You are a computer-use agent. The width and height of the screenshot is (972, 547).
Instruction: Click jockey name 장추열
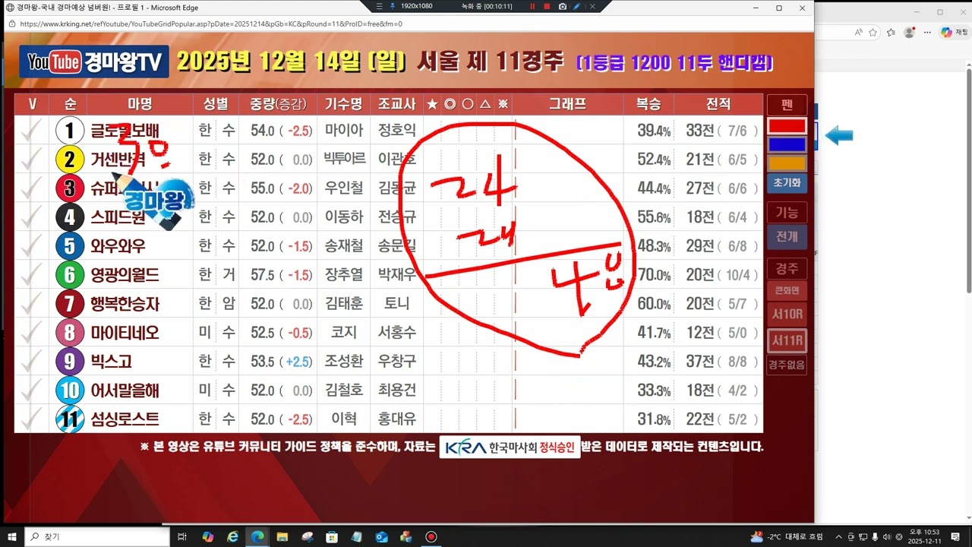pyautogui.click(x=344, y=275)
